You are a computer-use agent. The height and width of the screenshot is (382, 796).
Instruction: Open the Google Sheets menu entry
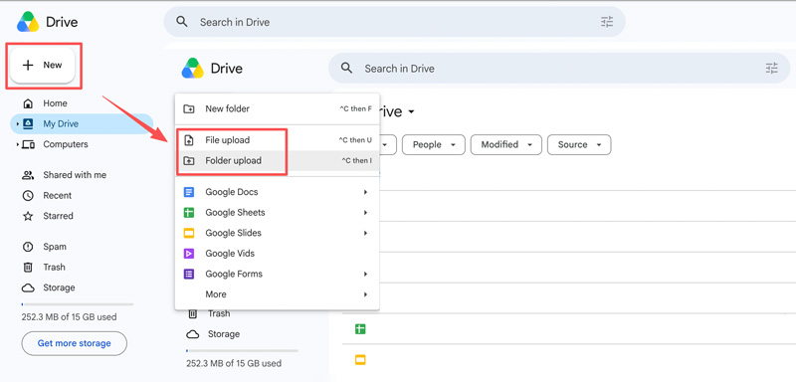[x=278, y=213]
